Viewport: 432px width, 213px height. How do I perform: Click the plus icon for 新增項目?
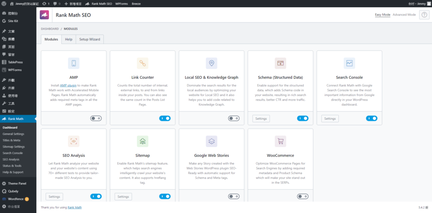(x=66, y=4)
